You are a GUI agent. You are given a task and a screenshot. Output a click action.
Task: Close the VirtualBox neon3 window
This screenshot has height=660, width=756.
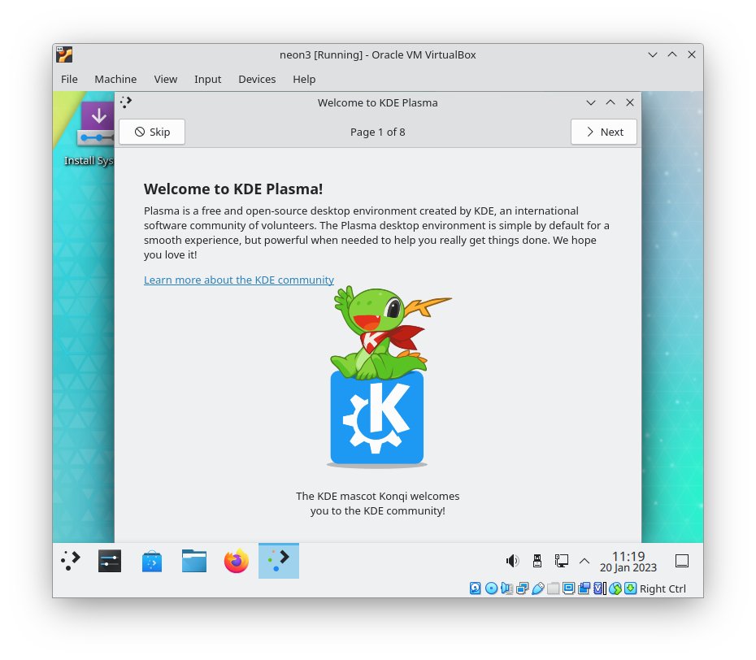pyautogui.click(x=692, y=54)
